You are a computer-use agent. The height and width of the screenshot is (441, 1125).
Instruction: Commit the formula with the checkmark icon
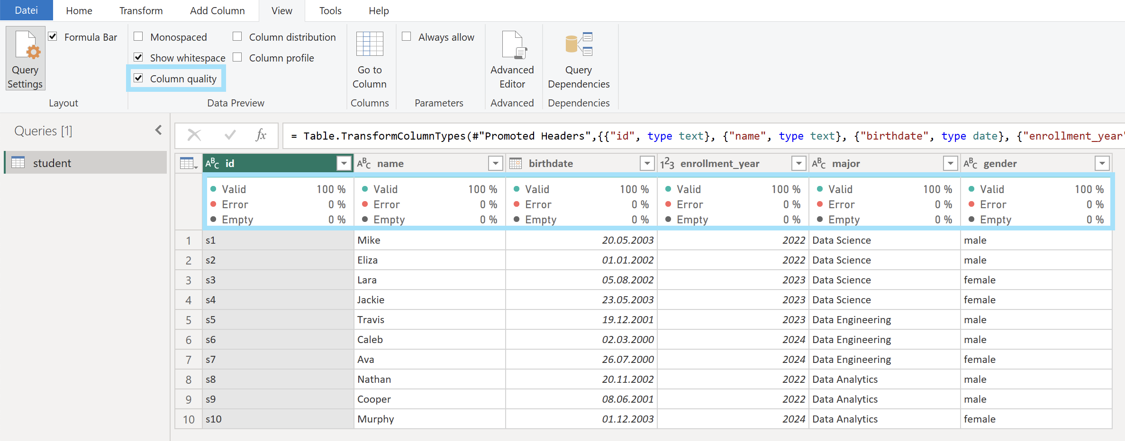point(229,135)
